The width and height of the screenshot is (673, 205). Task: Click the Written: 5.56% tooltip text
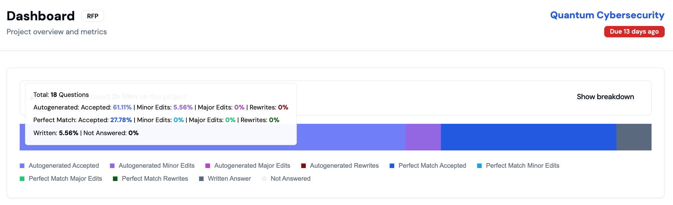pos(56,133)
